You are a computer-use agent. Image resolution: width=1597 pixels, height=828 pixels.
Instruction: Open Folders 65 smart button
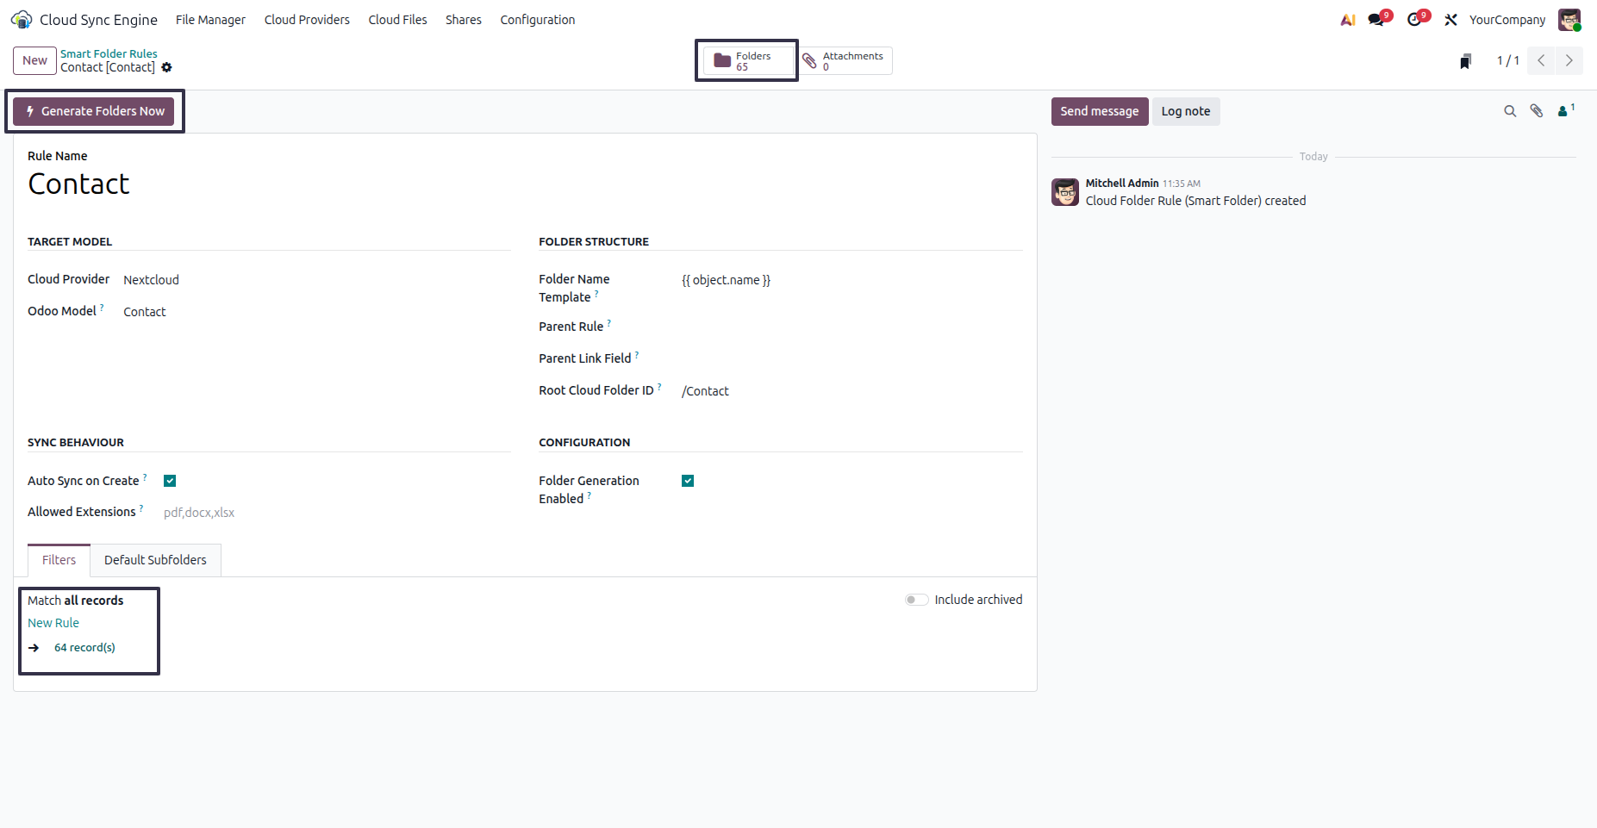747,60
